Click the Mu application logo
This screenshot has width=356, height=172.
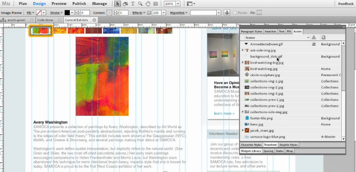(x=6, y=3)
